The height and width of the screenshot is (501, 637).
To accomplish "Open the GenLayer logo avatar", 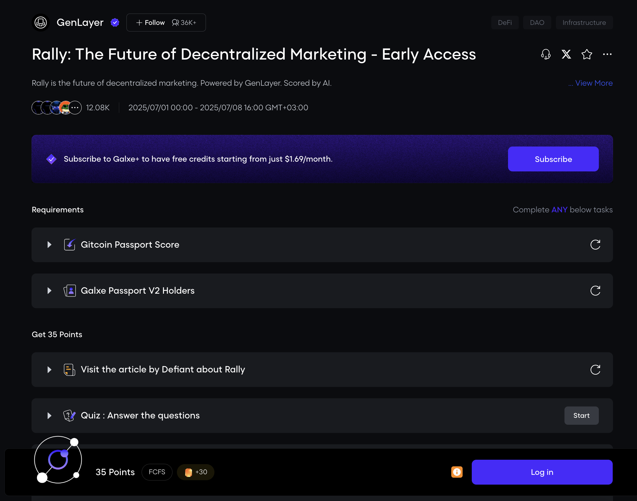I will (41, 23).
